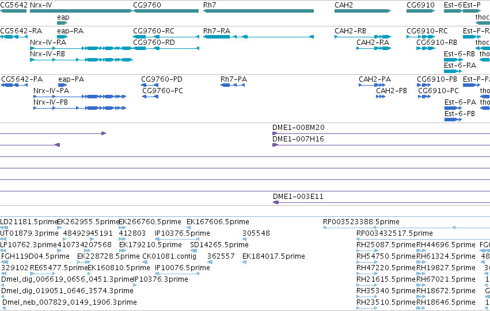The image size is (490, 311).
Task: Open transcript CG9760-RC
Action: tap(154, 31)
